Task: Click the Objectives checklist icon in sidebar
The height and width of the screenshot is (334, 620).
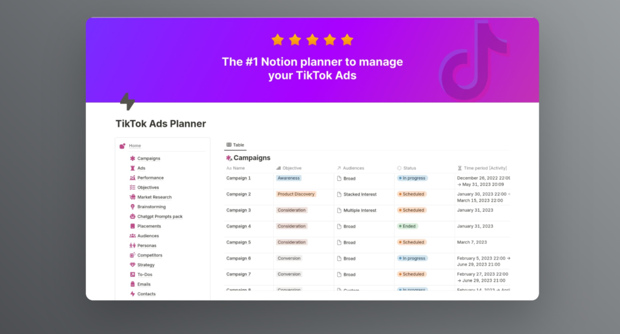Action: pyautogui.click(x=132, y=187)
